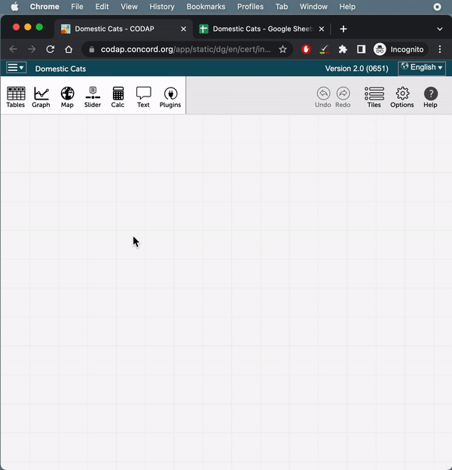Viewport: 452px width, 470px height.
Task: Click the Redo button
Action: point(343,97)
